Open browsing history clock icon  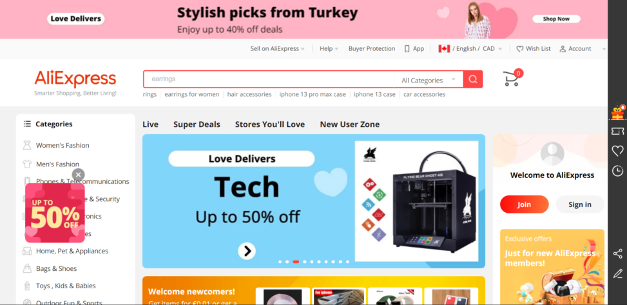coord(618,171)
